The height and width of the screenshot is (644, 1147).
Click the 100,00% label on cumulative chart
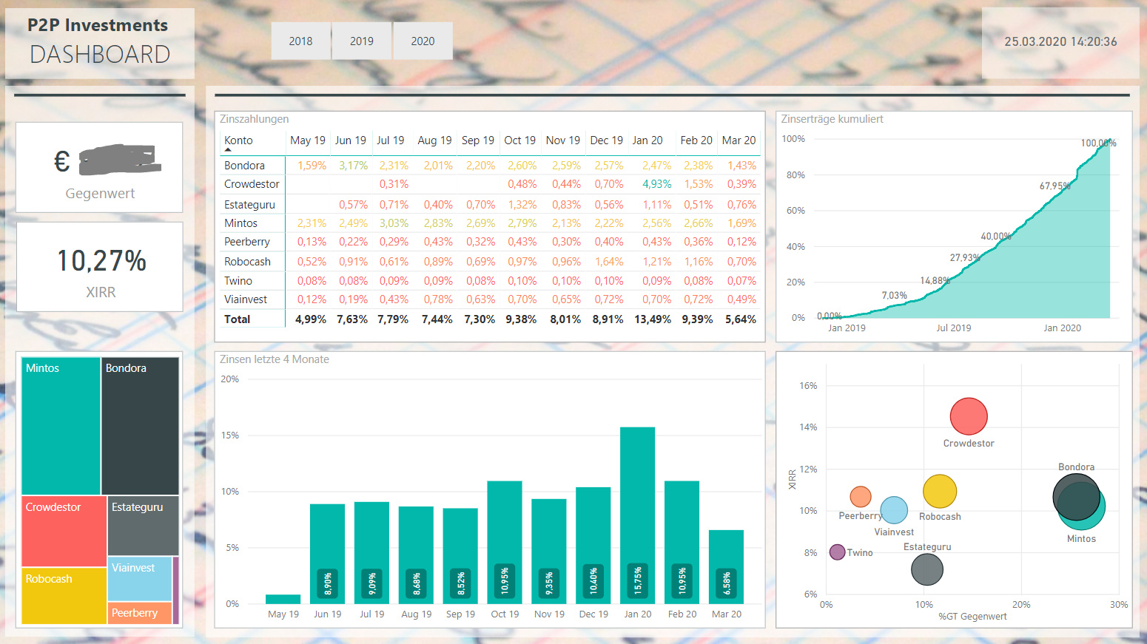click(1098, 143)
